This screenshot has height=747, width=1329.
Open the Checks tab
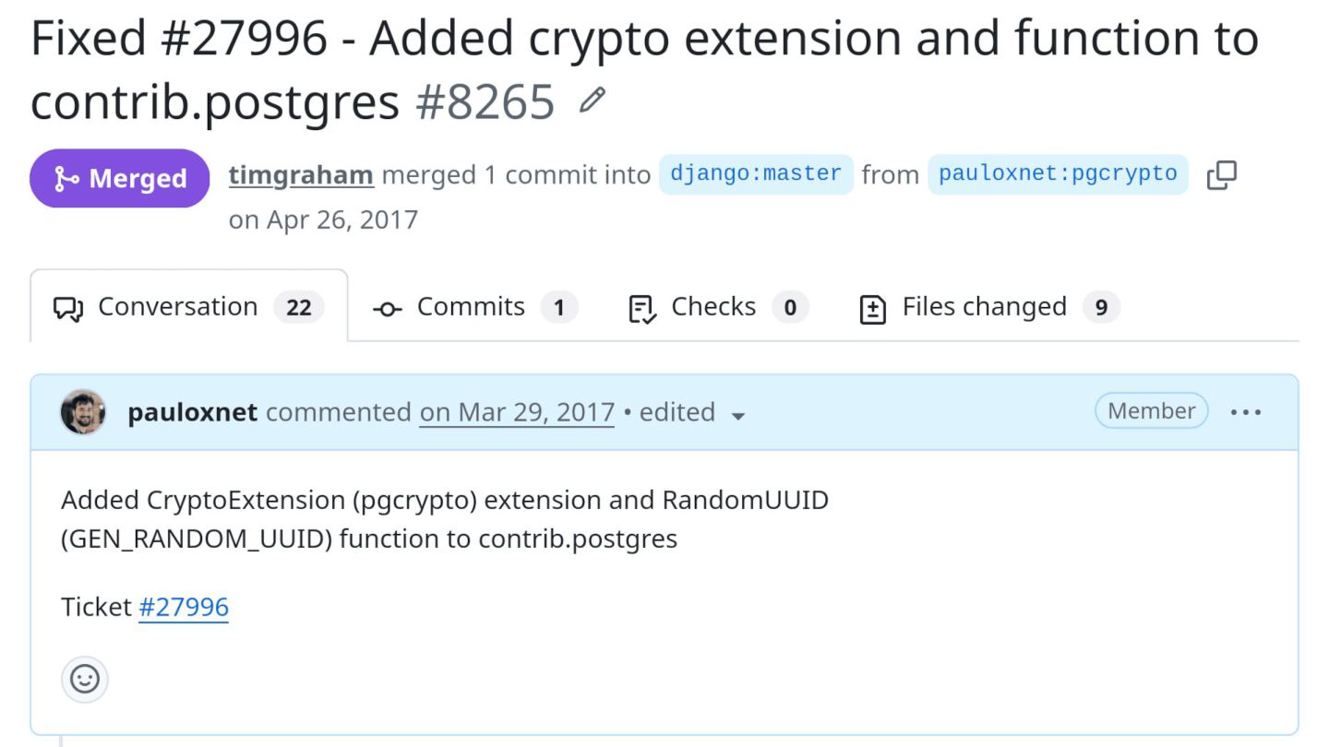click(x=718, y=307)
